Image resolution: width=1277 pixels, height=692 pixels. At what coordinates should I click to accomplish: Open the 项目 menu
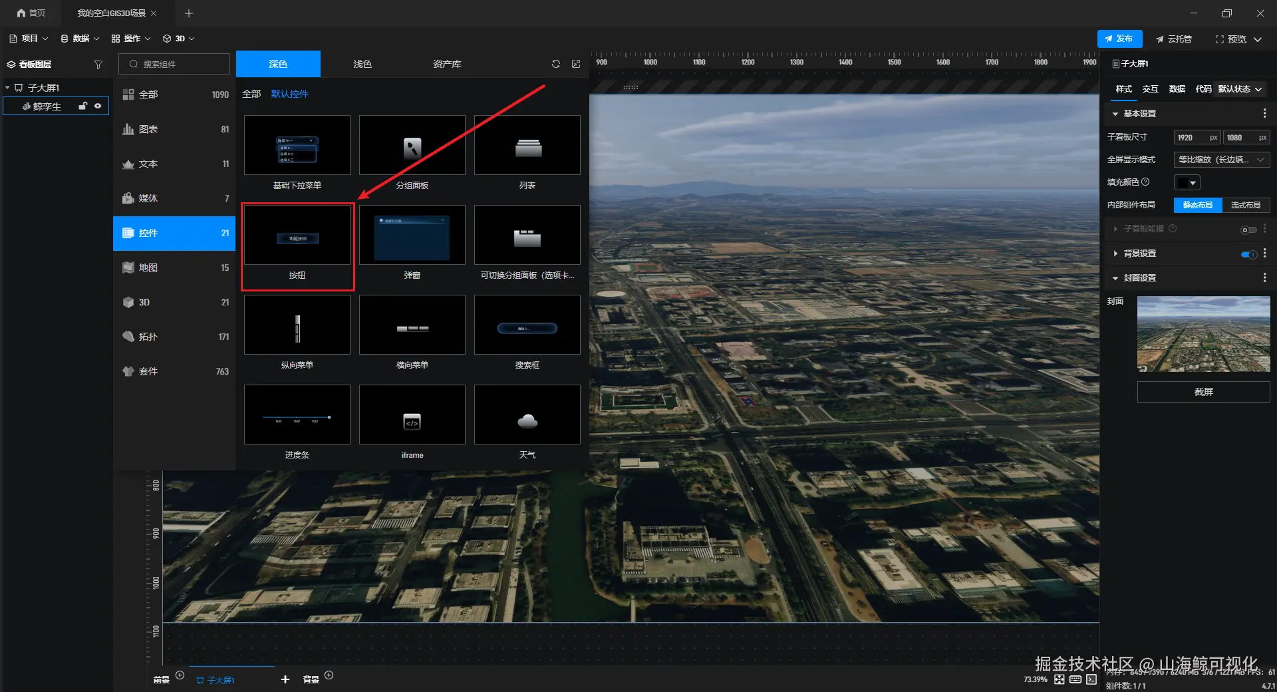point(29,39)
